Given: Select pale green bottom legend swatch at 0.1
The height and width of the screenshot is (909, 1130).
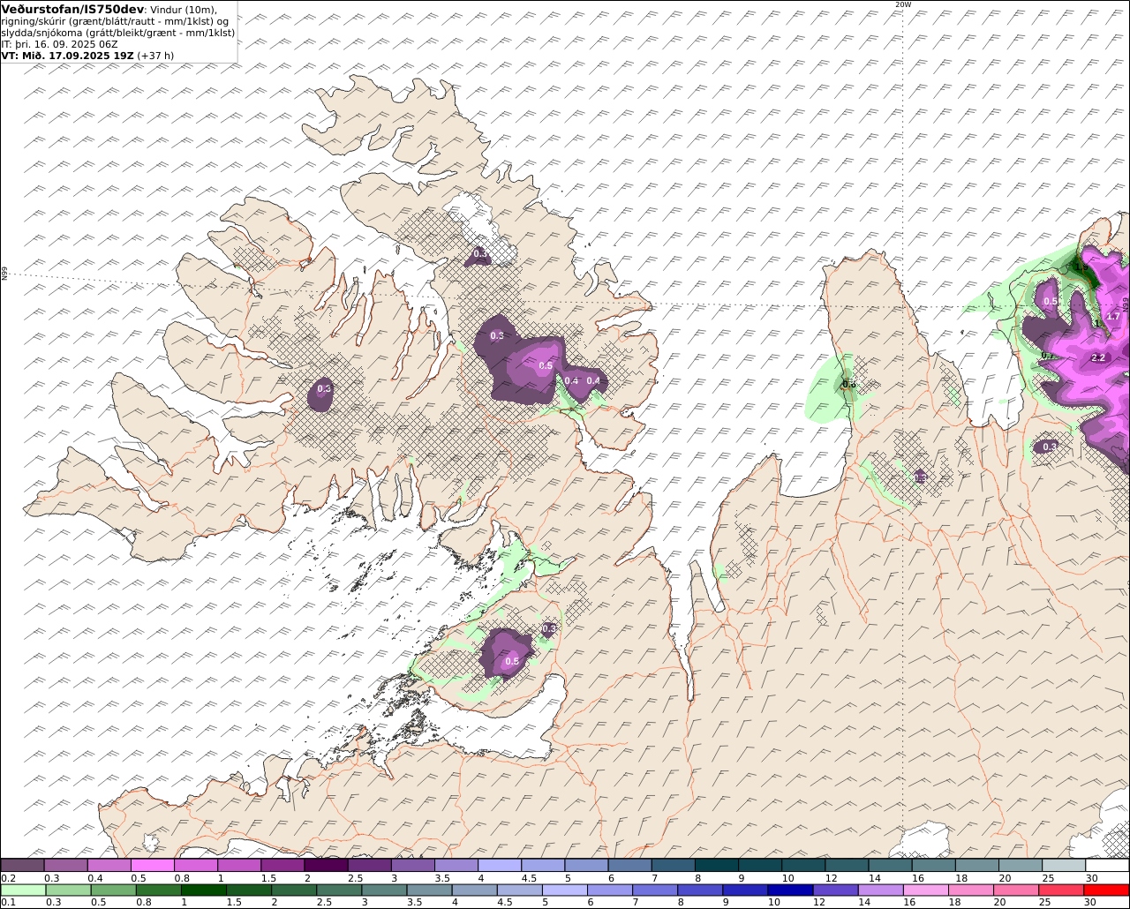Looking at the screenshot, I should pos(23,890).
